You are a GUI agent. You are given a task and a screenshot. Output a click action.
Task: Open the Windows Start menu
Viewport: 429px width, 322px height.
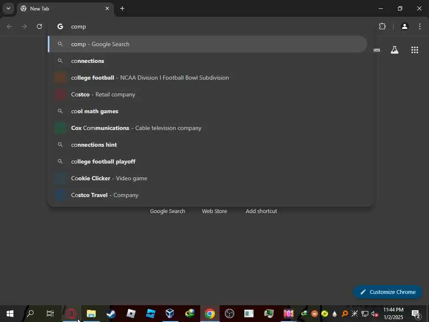[x=10, y=314]
